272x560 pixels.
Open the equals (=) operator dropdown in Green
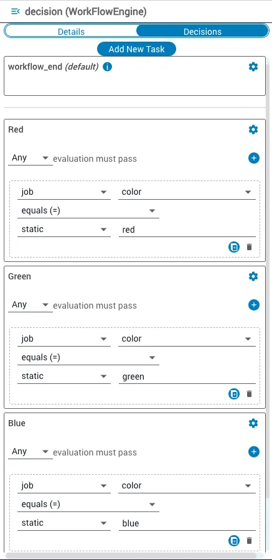pos(88,358)
